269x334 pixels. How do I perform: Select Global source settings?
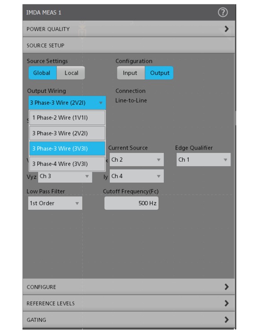pos(42,73)
